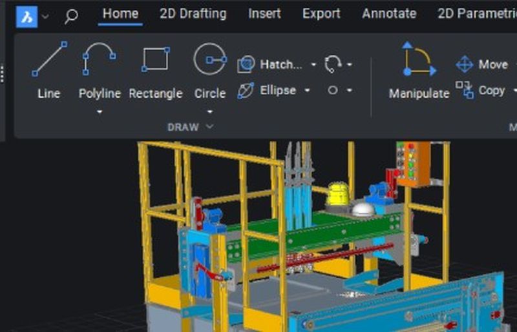
Task: Choose the Copy tool
Action: click(x=480, y=90)
